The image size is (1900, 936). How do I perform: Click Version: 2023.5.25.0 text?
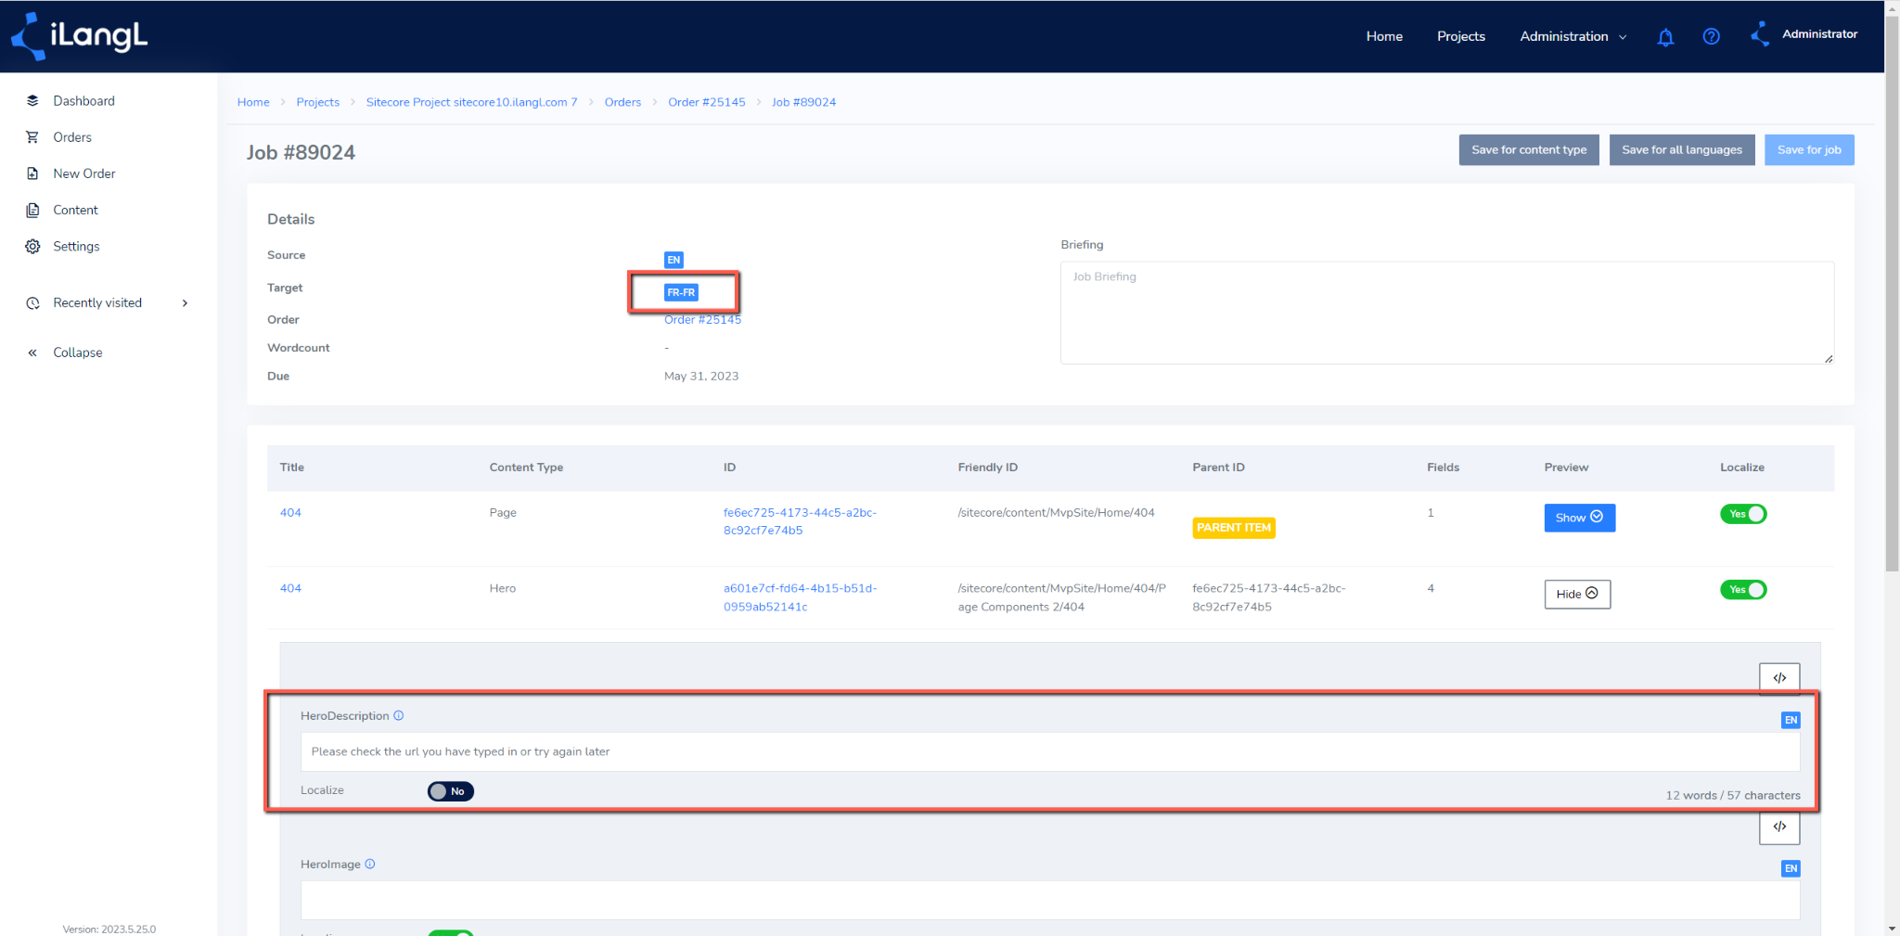coord(109,929)
